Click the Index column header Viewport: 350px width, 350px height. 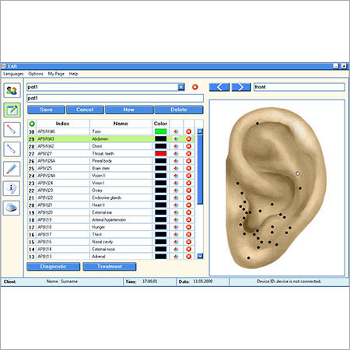tap(62, 124)
